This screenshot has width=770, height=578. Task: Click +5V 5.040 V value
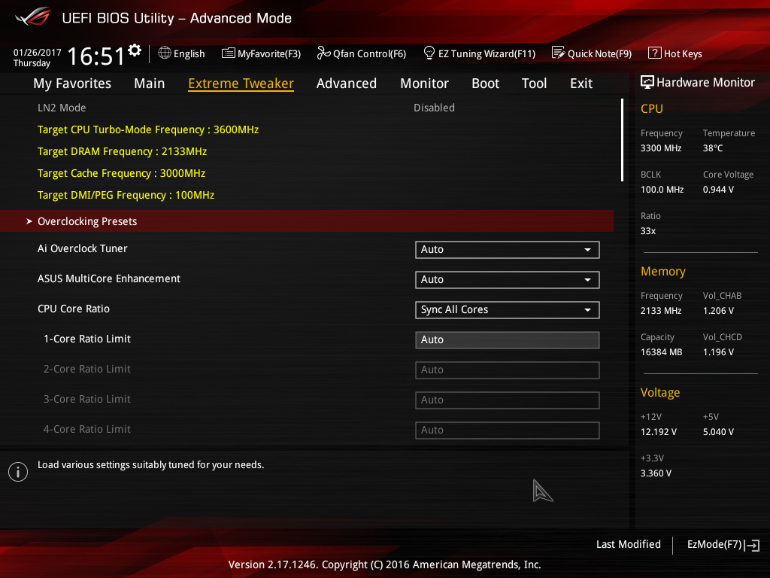(x=718, y=432)
